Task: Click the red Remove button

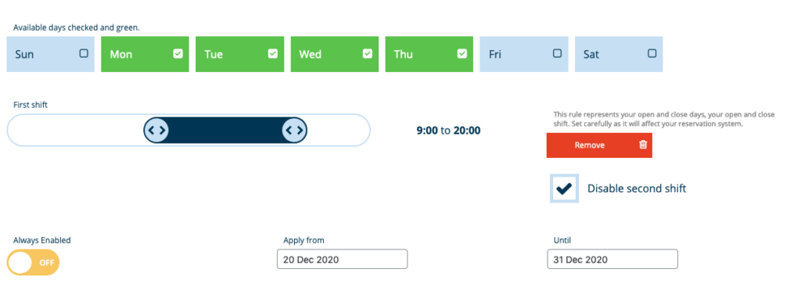Action: (599, 145)
